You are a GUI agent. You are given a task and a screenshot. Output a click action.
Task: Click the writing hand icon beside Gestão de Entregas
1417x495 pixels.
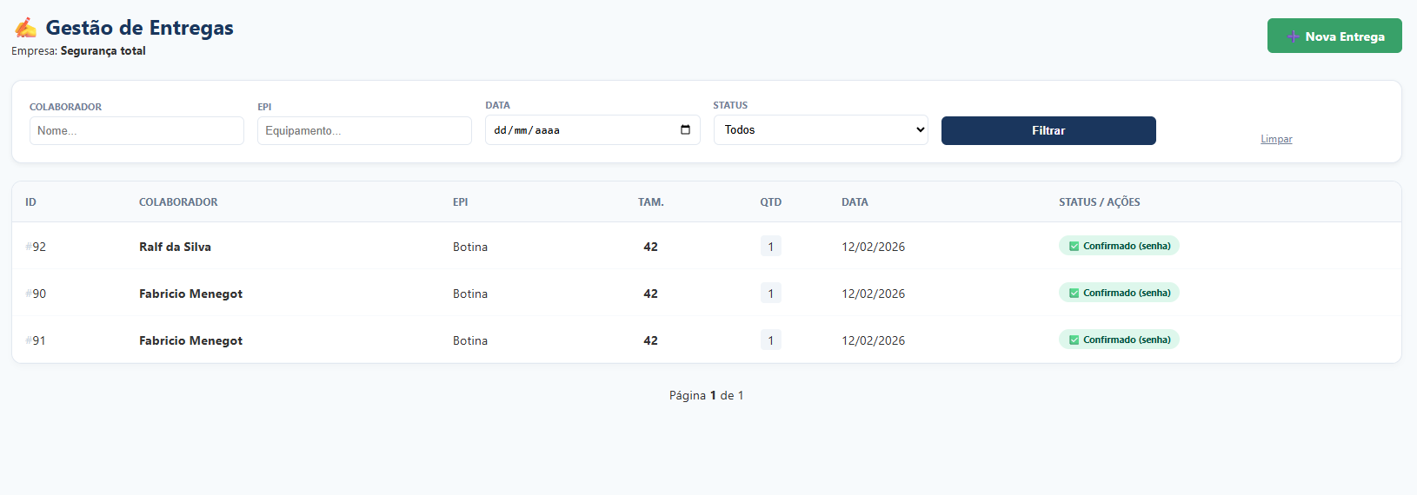point(26,28)
